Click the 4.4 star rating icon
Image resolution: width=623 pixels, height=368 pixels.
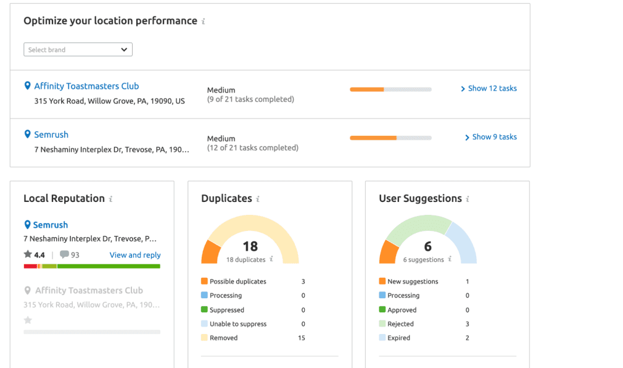pyautogui.click(x=28, y=254)
